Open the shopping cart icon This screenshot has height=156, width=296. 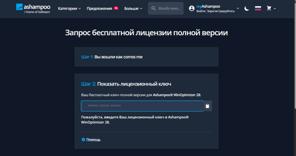[269, 8]
